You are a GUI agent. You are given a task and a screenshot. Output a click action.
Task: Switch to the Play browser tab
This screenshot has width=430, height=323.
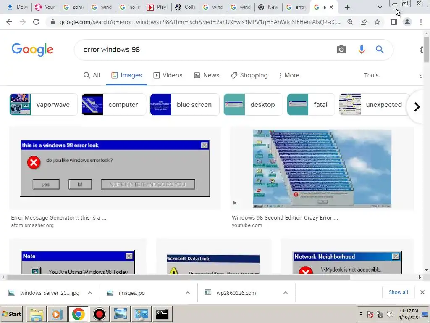157,7
